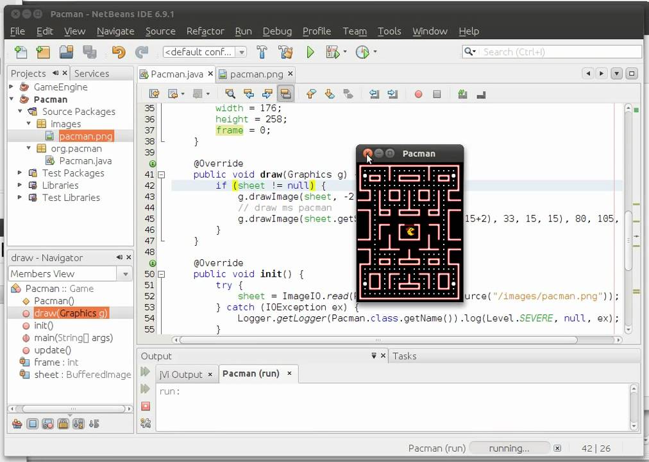Open the Members View combo box
Image resolution: width=649 pixels, height=462 pixels.
coord(71,273)
